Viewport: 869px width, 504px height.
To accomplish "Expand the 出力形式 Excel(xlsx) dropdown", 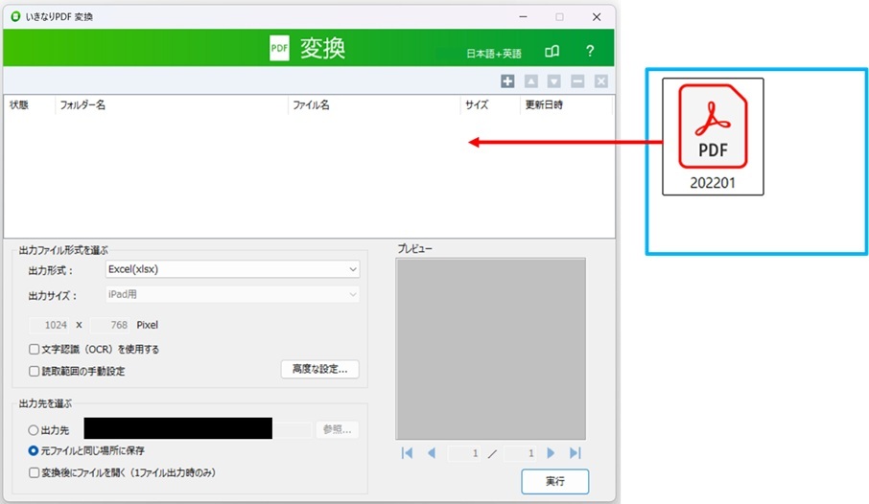I will (x=232, y=270).
